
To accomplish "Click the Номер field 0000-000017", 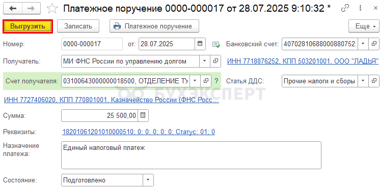I will [92, 44].
